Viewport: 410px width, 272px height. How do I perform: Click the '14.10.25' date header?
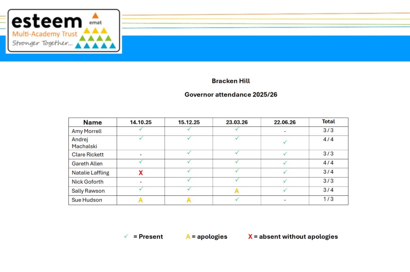tap(141, 122)
